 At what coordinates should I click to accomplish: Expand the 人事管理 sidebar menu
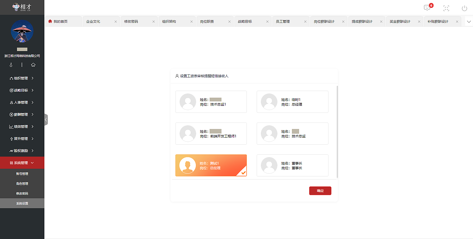[x=22, y=102]
